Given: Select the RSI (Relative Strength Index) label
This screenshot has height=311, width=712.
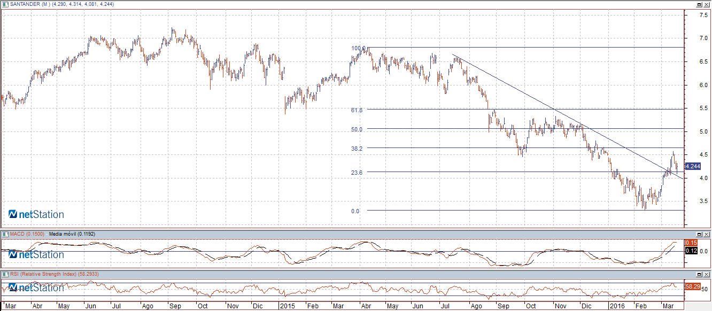Looking at the screenshot, I should [44, 274].
